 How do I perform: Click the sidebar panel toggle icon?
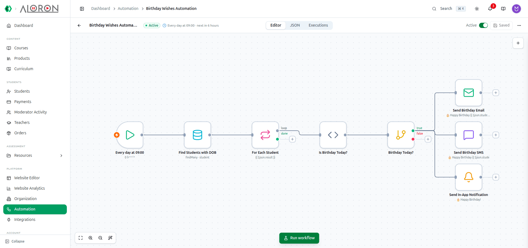pyautogui.click(x=82, y=9)
